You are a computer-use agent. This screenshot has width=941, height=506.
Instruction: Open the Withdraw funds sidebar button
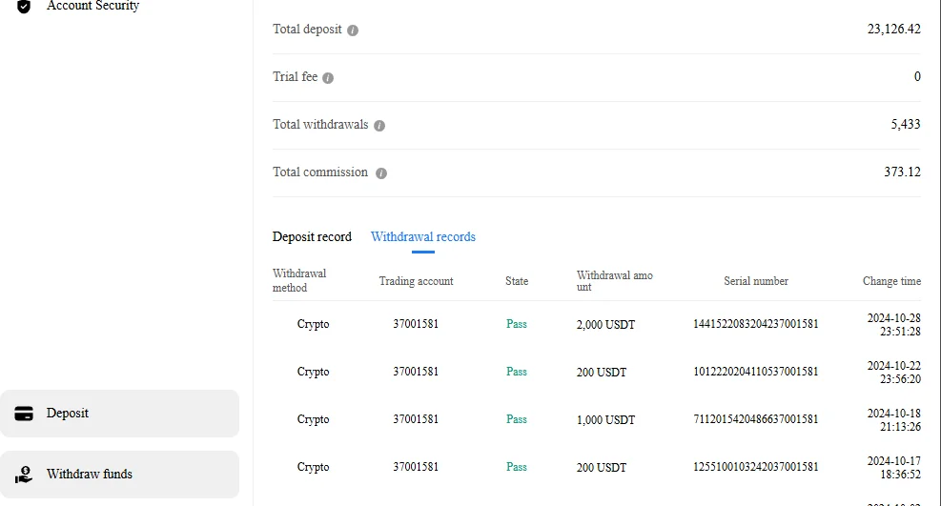click(119, 475)
